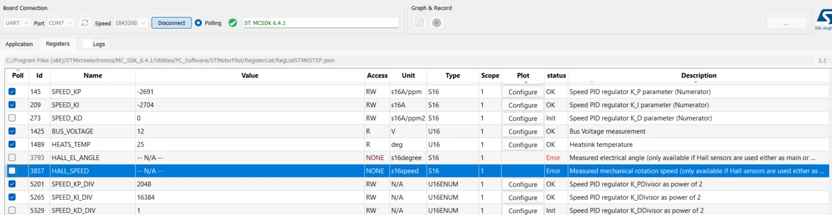This screenshot has height=215, width=832.
Task: Click the Value column header
Action: [250, 75]
